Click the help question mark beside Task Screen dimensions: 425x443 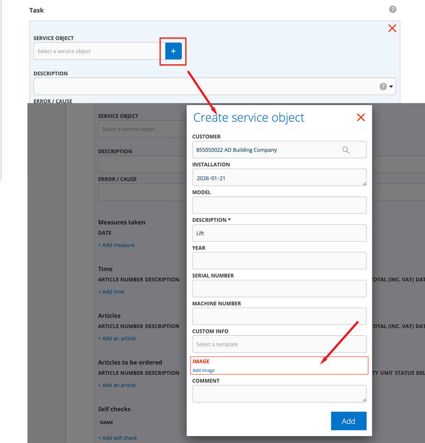pyautogui.click(x=393, y=10)
